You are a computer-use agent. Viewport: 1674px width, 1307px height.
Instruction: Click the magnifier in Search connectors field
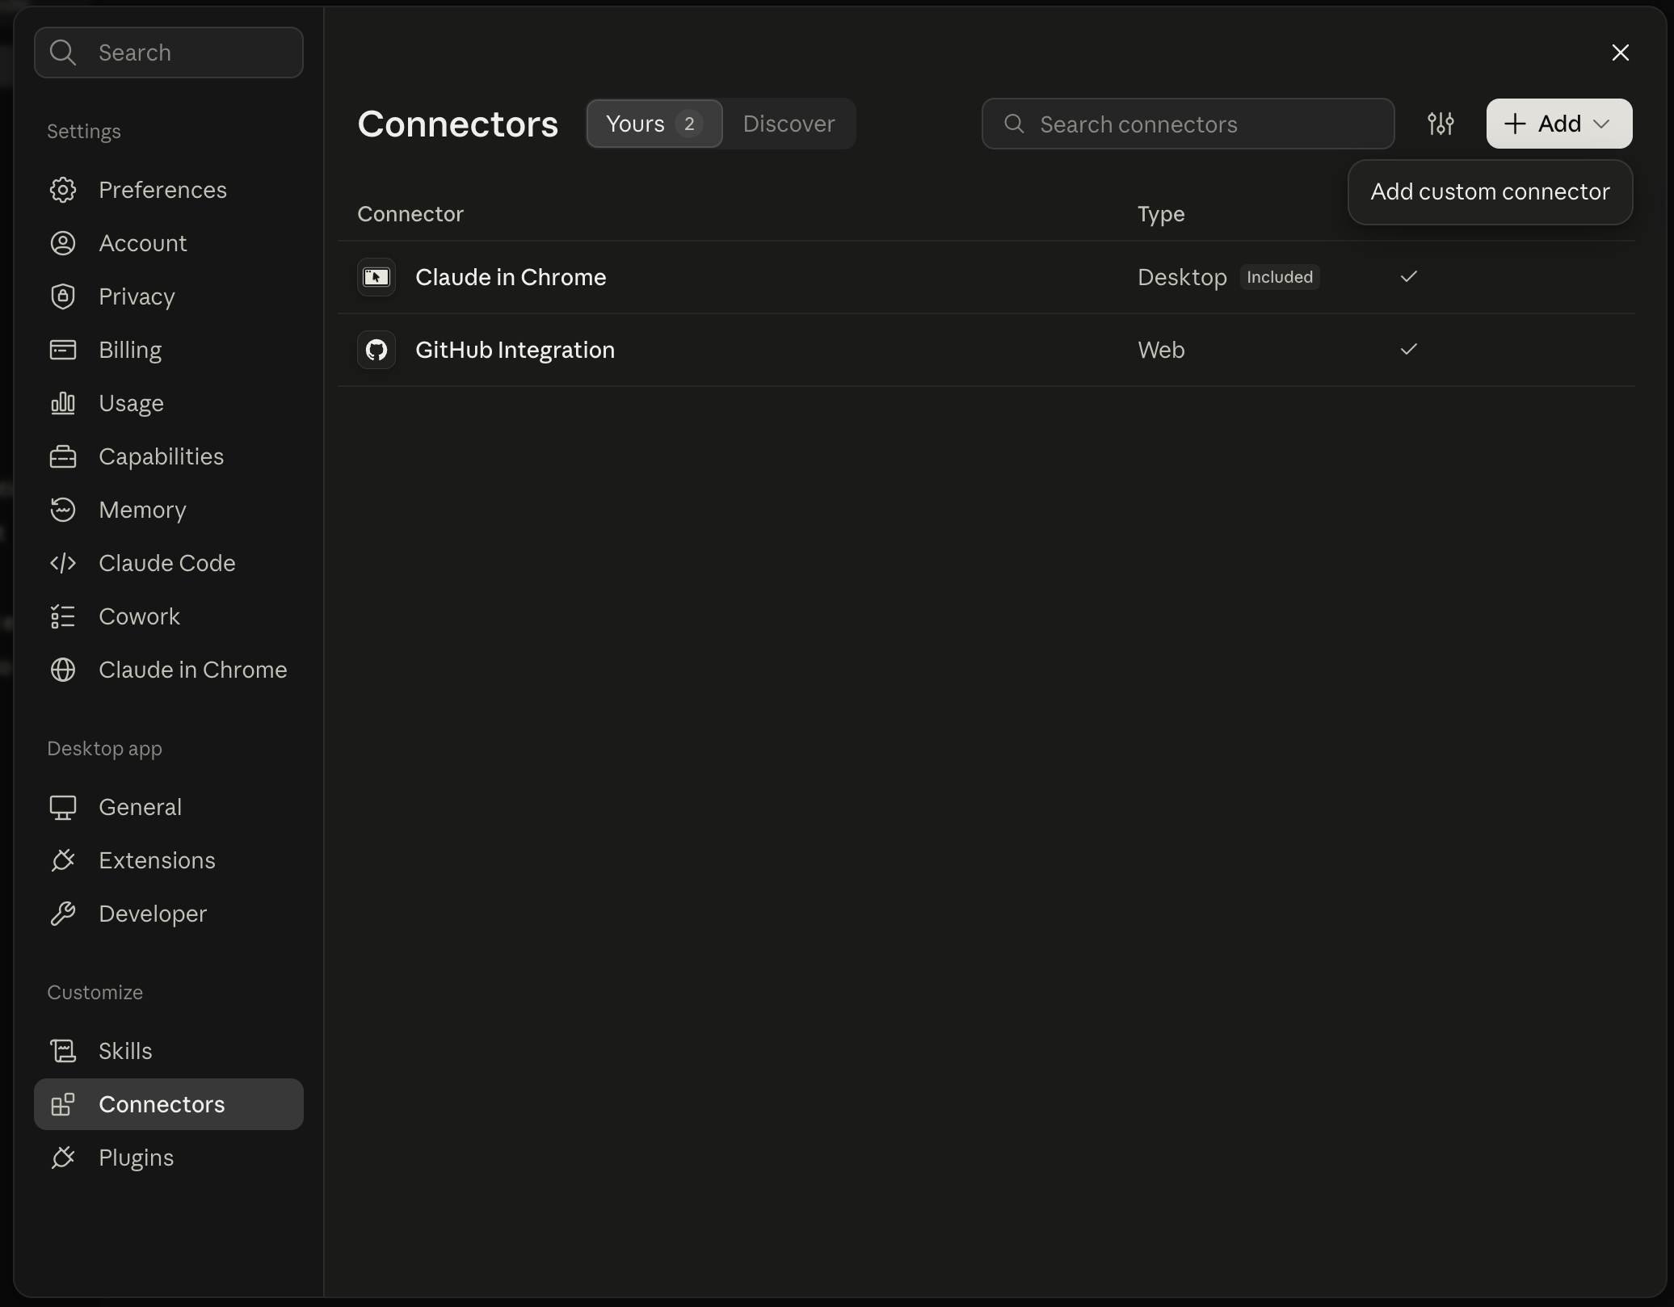coord(1014,124)
